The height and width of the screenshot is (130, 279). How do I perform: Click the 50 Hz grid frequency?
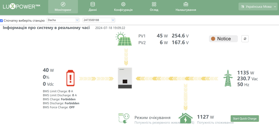pyautogui.click(x=243, y=85)
